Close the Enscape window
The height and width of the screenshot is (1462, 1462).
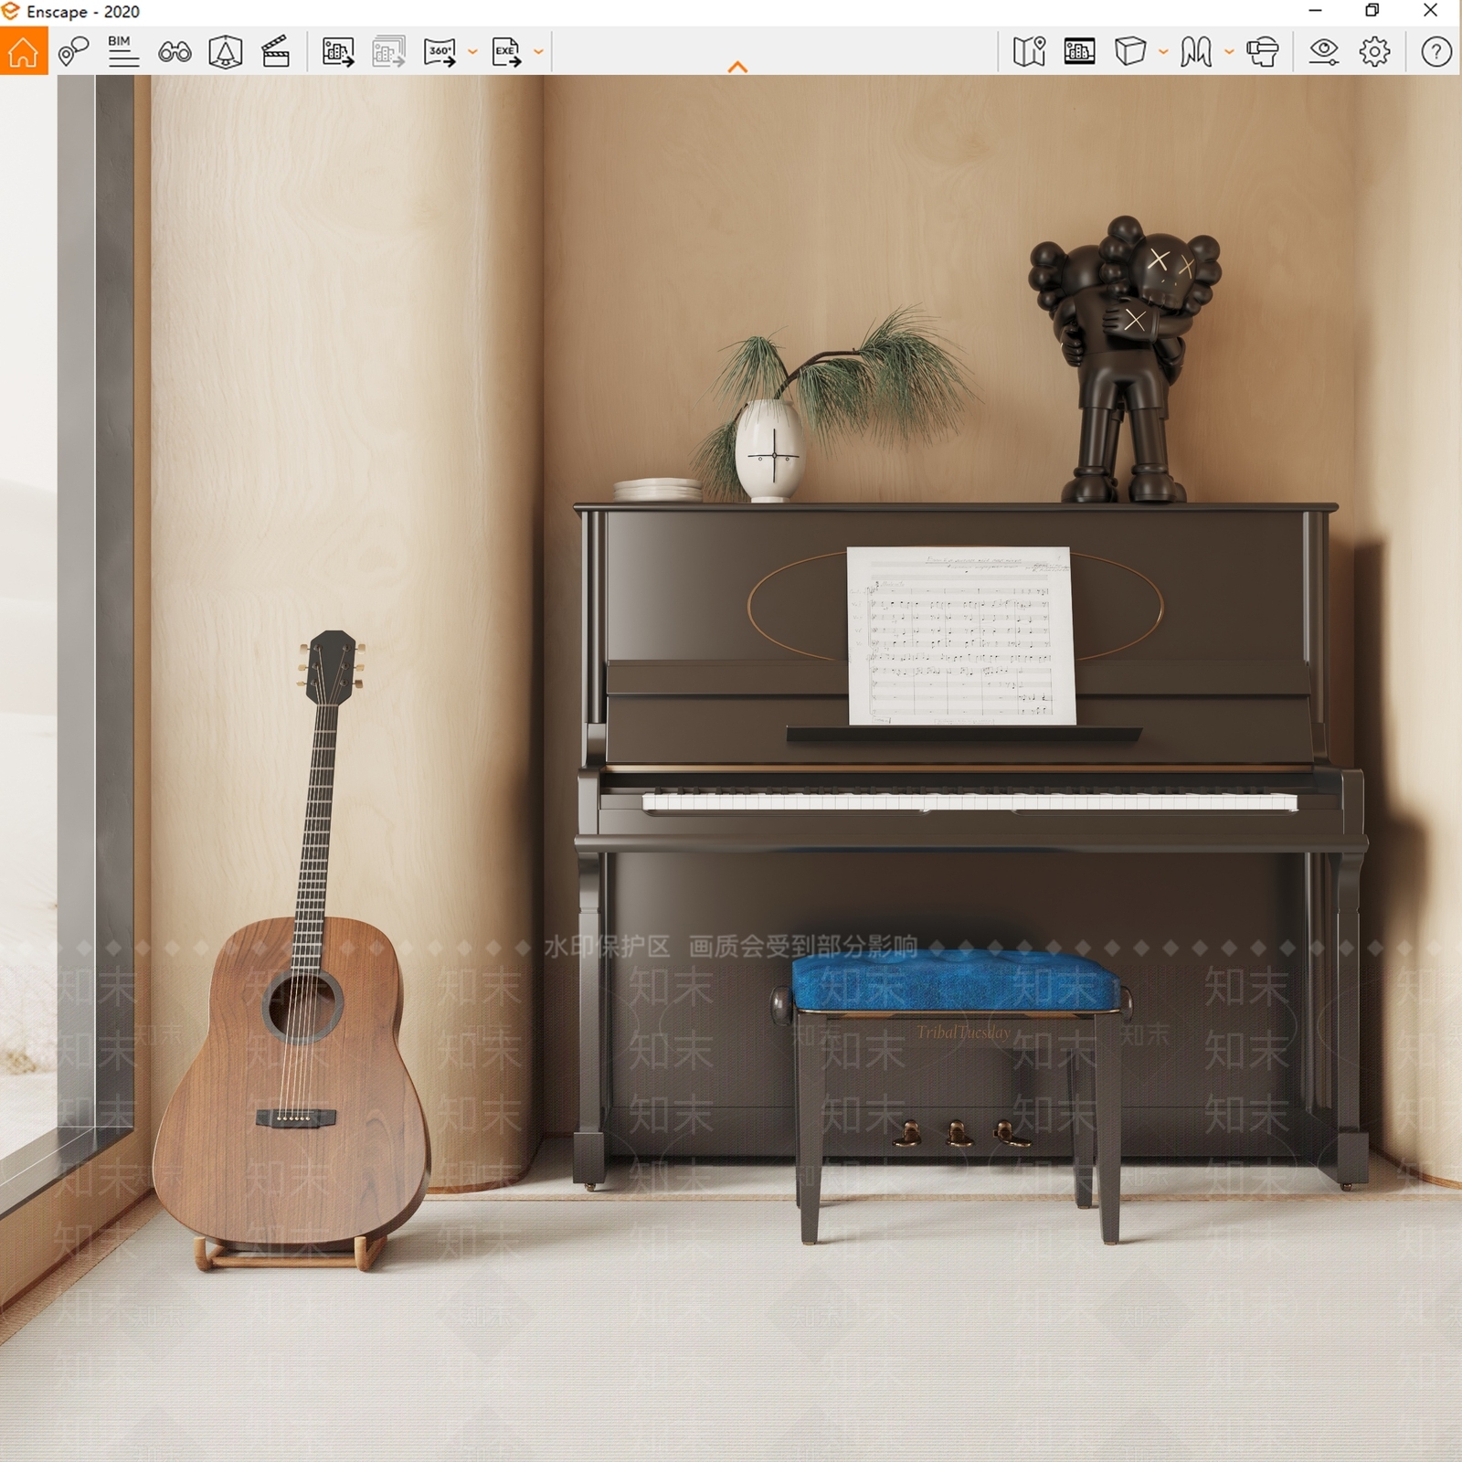(1431, 11)
